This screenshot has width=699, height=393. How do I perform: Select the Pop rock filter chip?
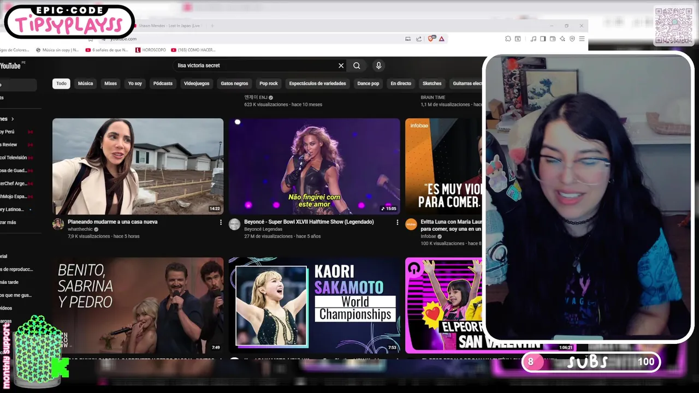click(269, 84)
